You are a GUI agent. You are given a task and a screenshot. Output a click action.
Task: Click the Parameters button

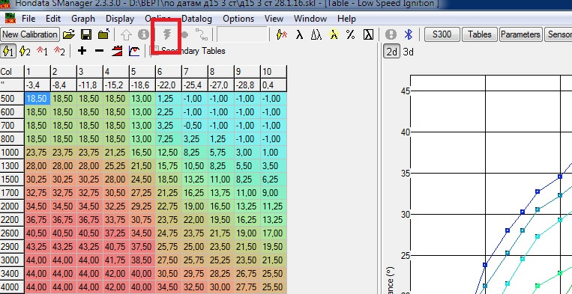click(x=520, y=34)
